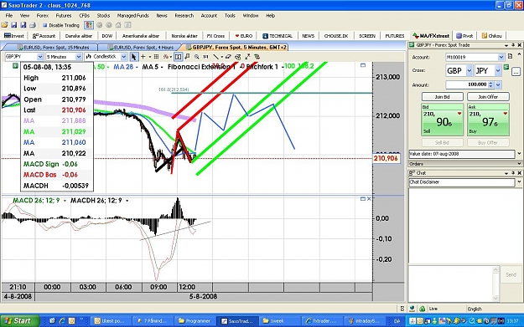Open the Research menu

pos(184,16)
